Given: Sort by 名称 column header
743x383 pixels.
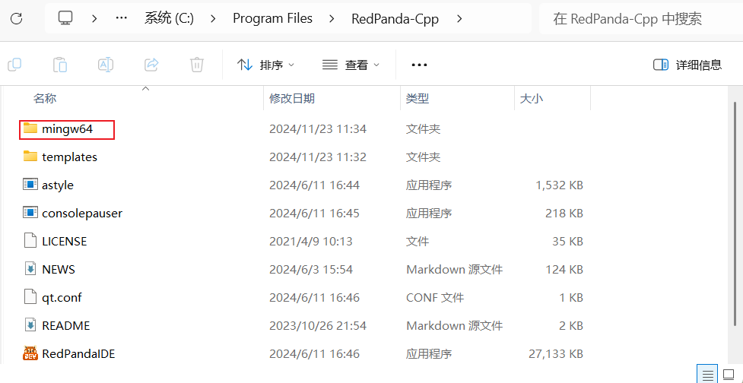Looking at the screenshot, I should tap(45, 99).
